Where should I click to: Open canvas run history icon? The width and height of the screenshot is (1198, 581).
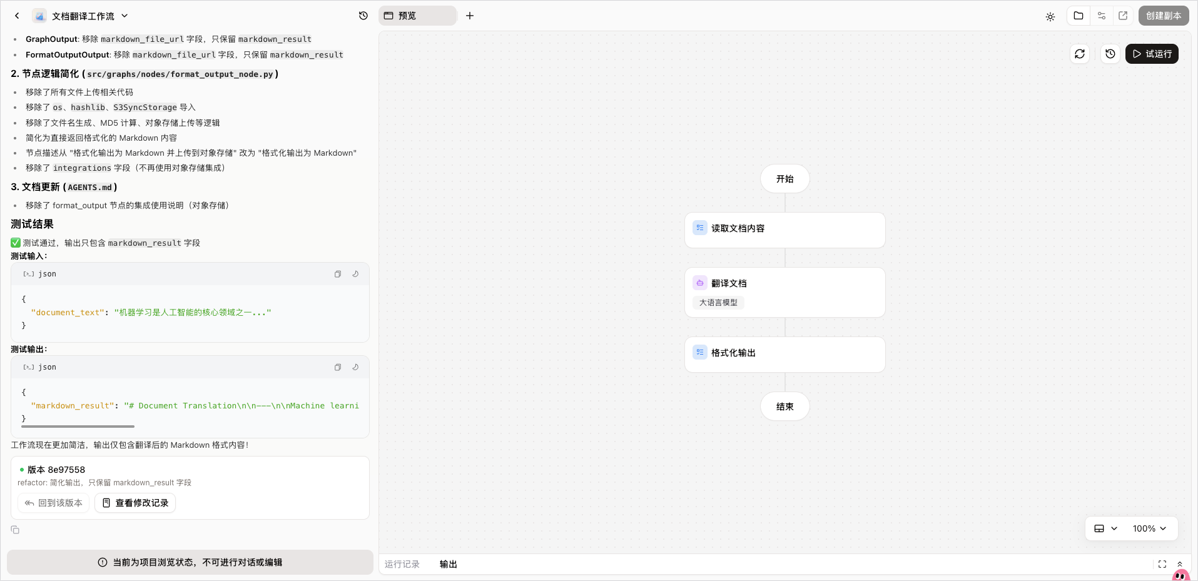coord(1110,54)
